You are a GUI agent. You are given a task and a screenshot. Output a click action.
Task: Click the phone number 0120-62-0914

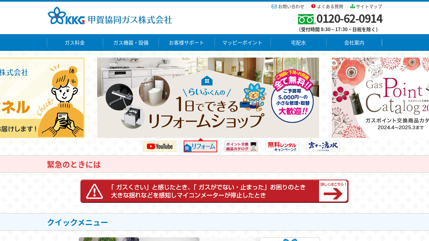pos(349,19)
